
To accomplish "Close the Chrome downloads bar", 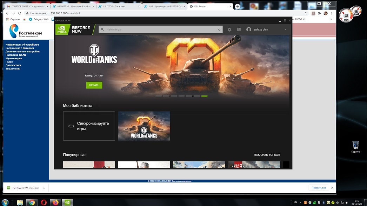I will coord(332,188).
